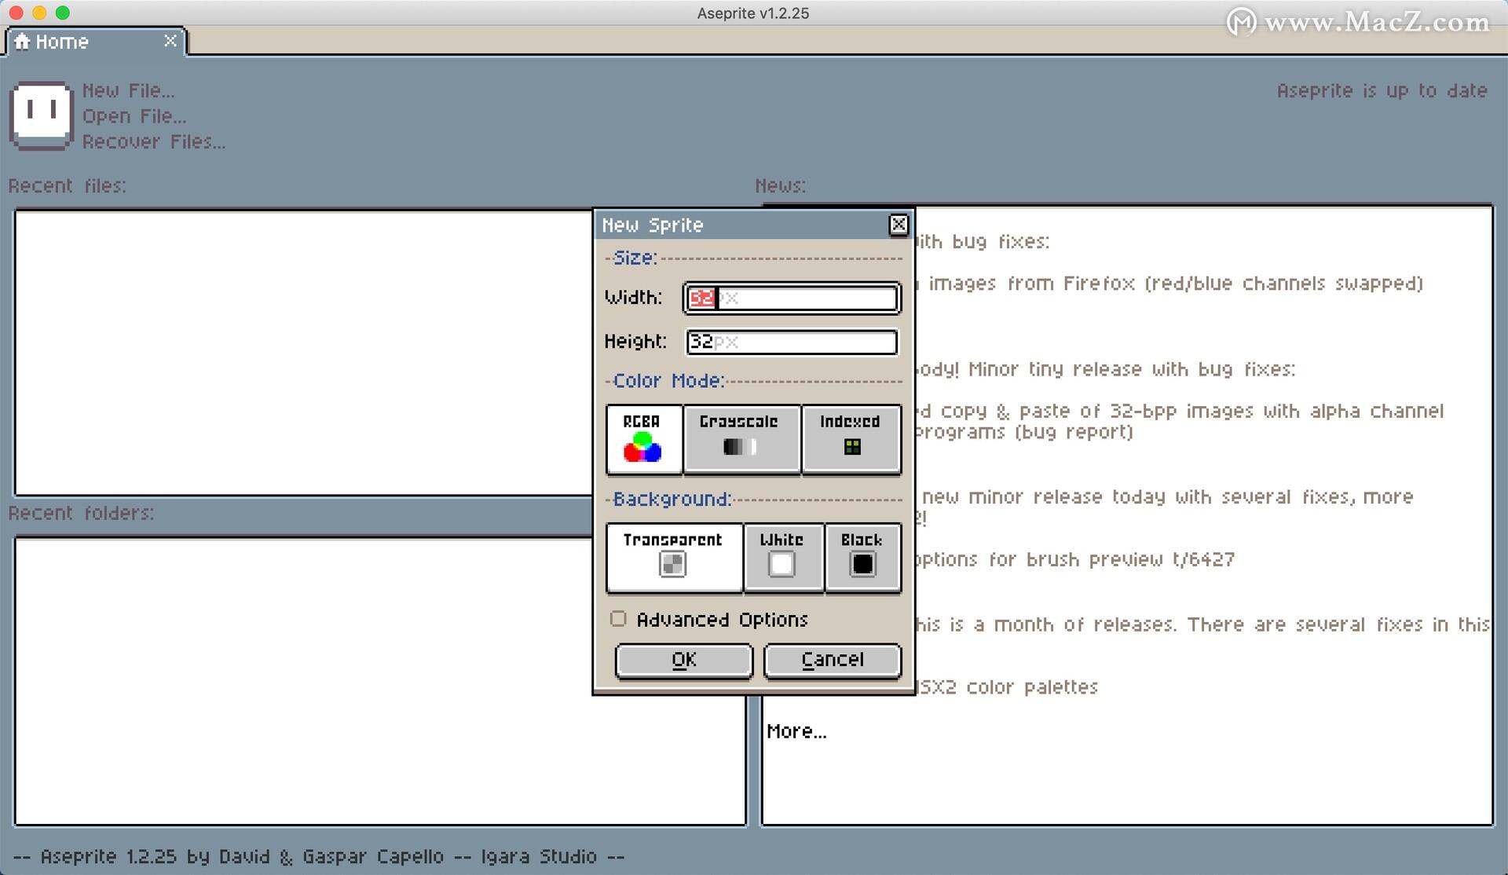Close the New Sprite dialog
This screenshot has height=875, width=1508.
[x=898, y=225]
